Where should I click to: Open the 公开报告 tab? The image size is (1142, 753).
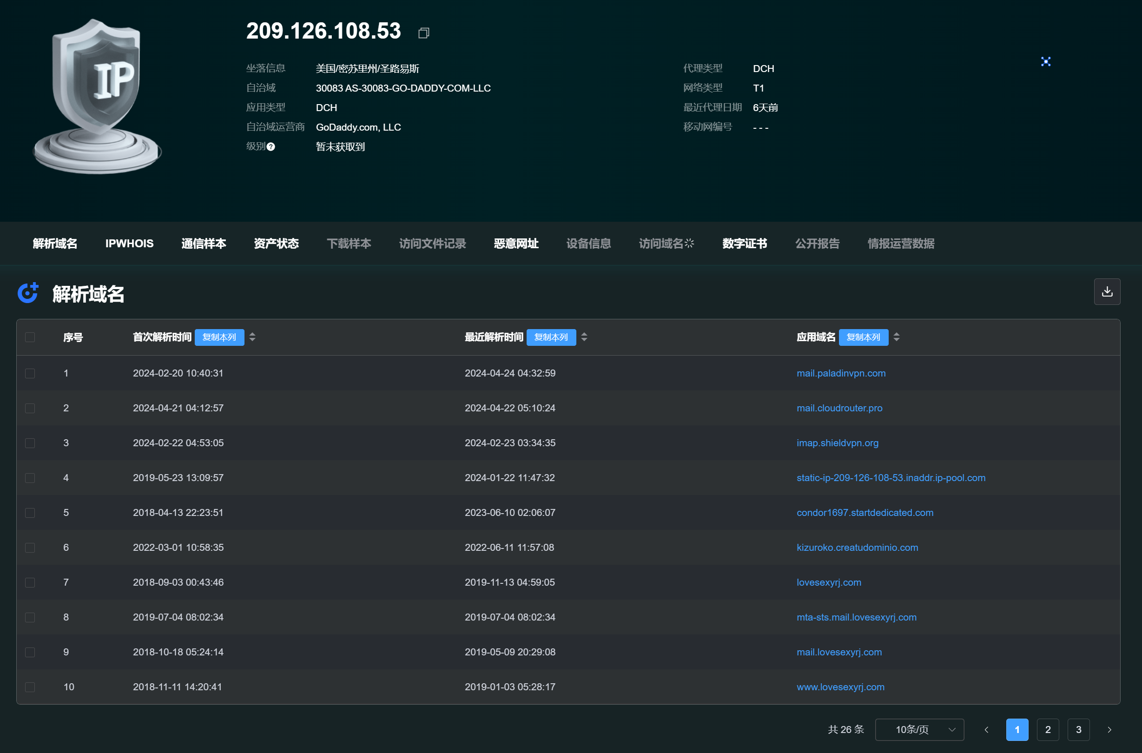pos(817,244)
